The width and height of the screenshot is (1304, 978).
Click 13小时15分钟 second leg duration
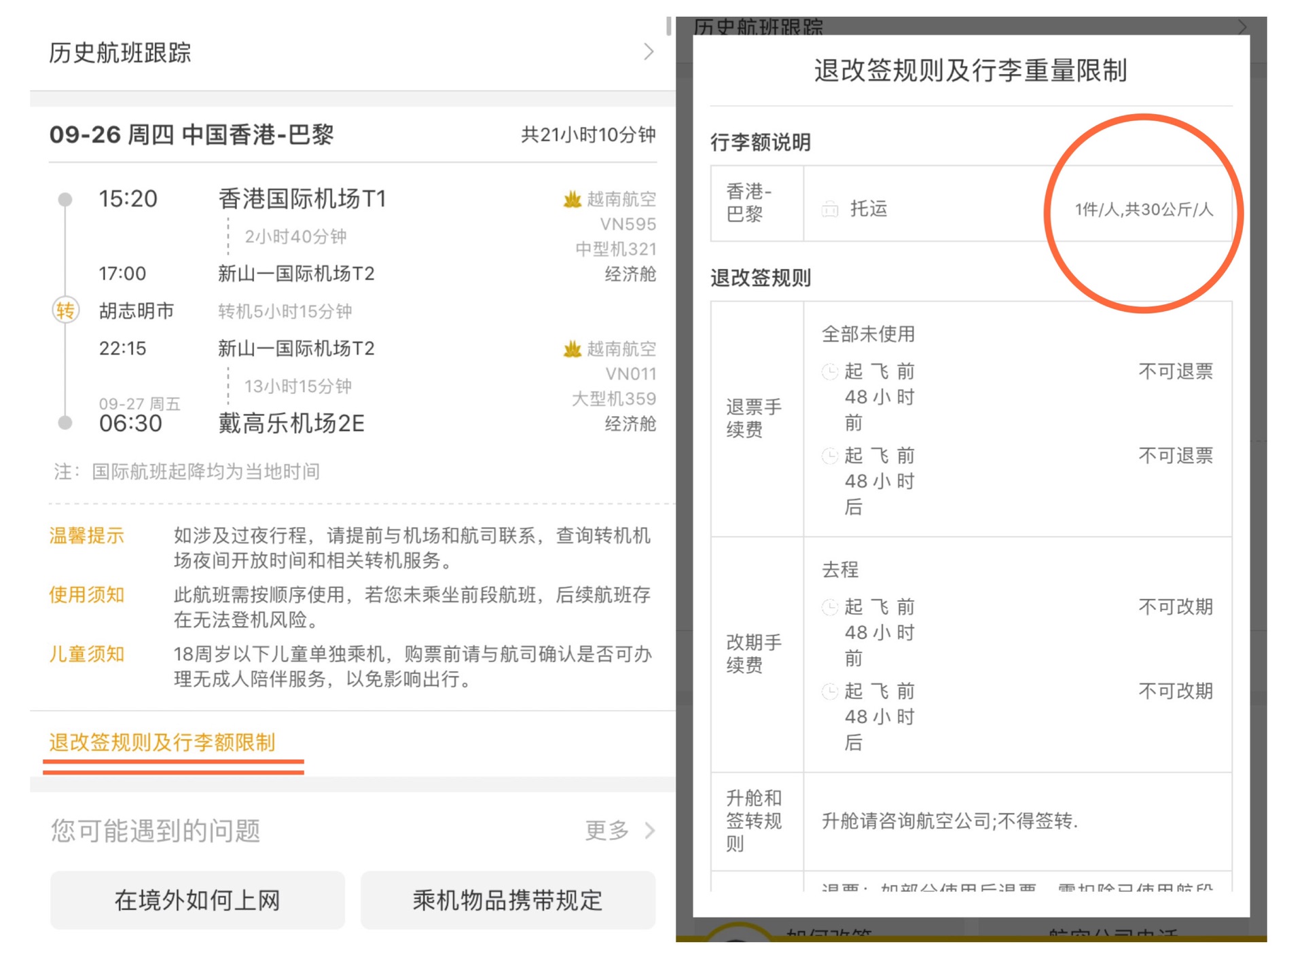coord(297,386)
